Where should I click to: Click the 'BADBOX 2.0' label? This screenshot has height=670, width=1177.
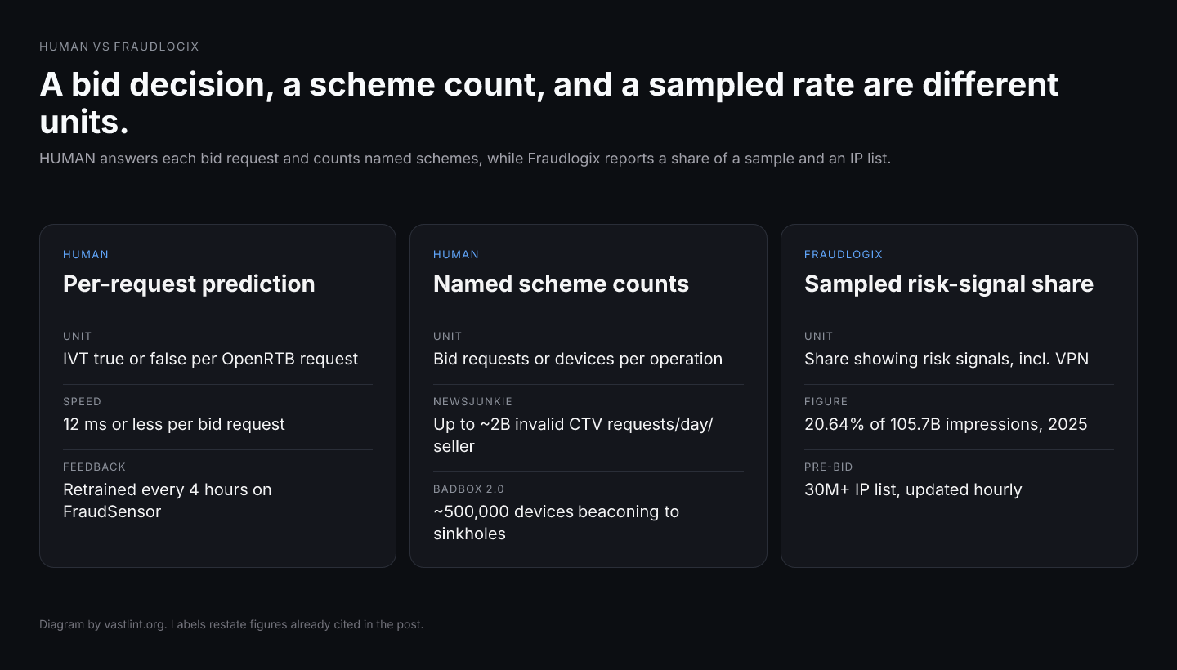click(x=469, y=489)
